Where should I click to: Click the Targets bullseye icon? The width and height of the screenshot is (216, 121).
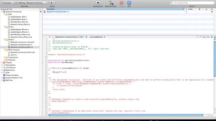point(4,63)
